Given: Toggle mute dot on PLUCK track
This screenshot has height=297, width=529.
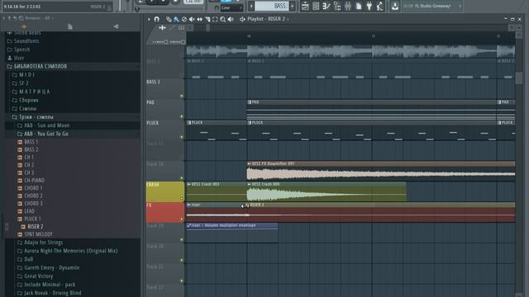Looking at the screenshot, I should coord(182,137).
